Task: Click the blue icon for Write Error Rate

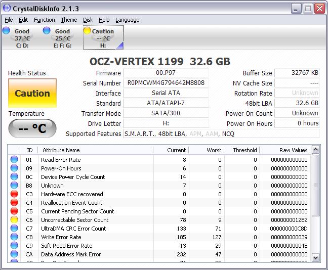Action: point(14,237)
